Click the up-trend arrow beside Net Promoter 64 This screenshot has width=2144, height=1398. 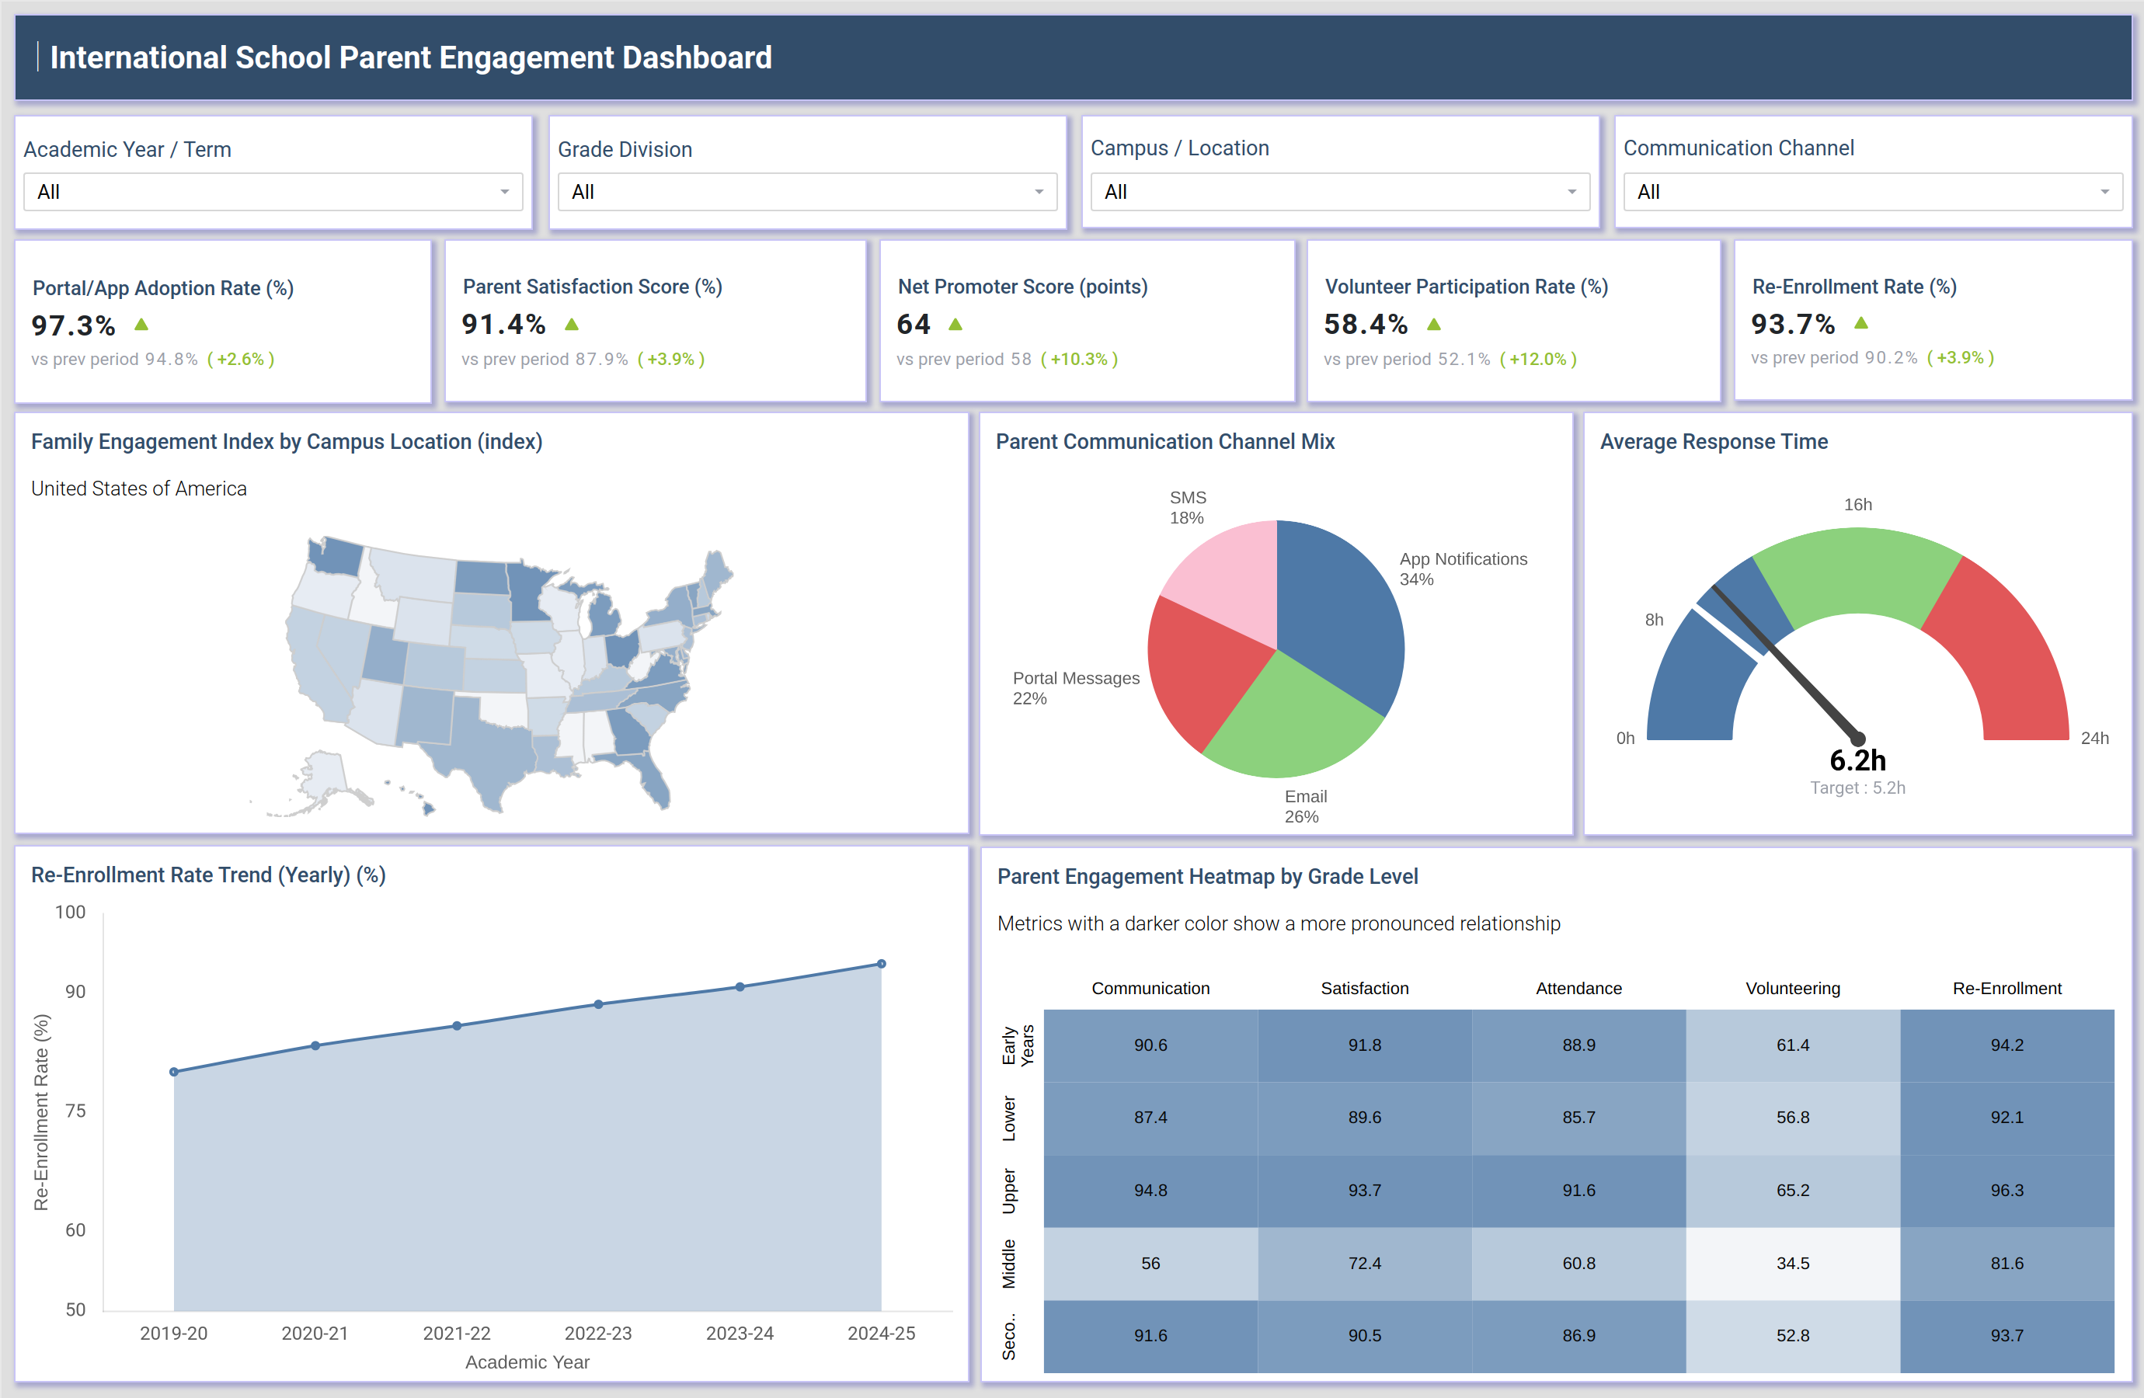[955, 323]
